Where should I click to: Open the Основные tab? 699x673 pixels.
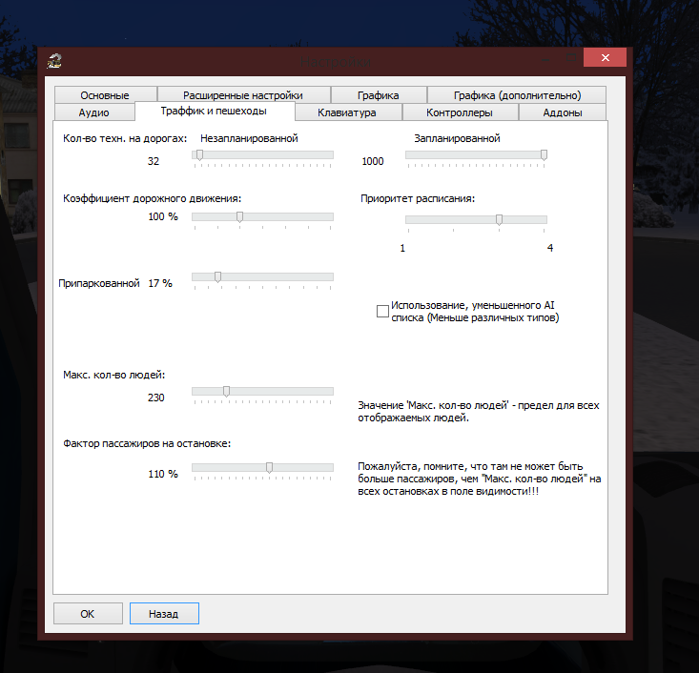105,95
